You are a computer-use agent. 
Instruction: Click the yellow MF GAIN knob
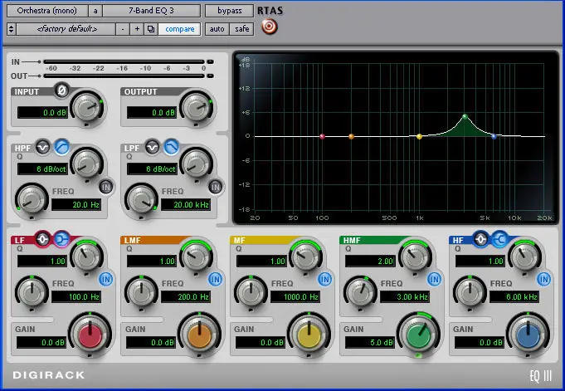[x=309, y=335]
